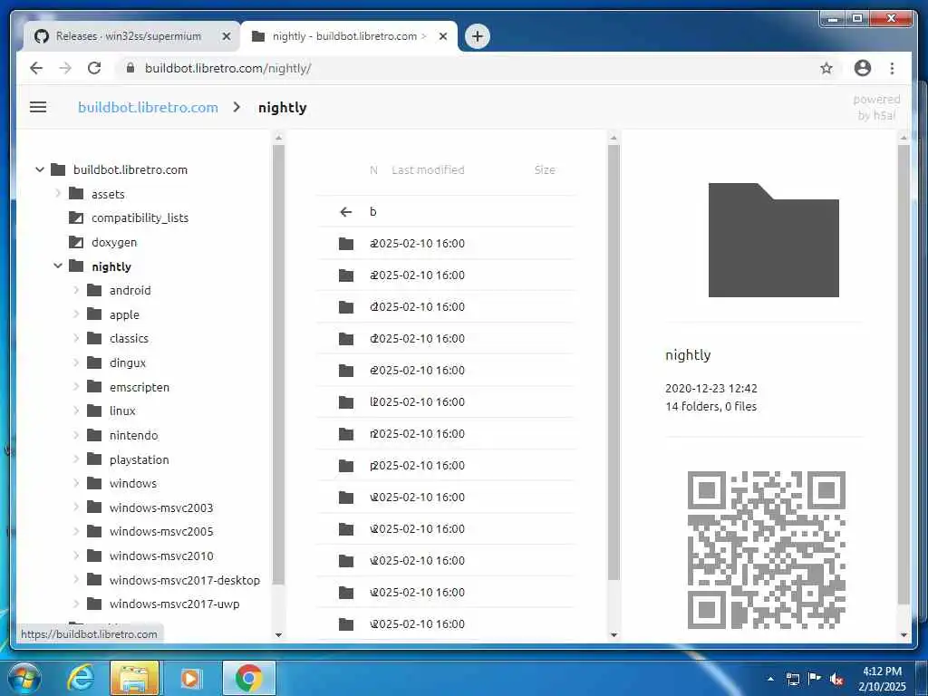This screenshot has width=928, height=696.
Task: Expand the nintendo tree node
Action: click(x=76, y=435)
